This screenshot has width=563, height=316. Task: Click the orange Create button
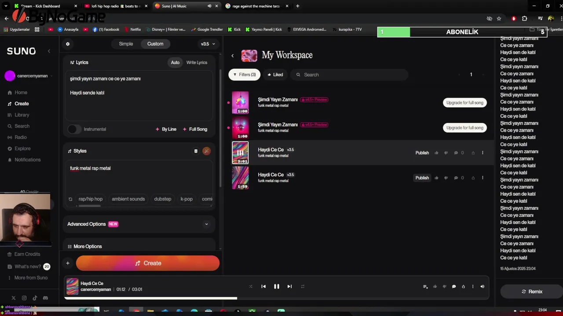[148, 263]
